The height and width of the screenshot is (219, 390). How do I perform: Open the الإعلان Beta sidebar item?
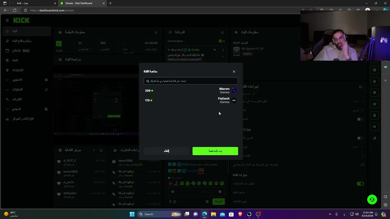(x=27, y=50)
